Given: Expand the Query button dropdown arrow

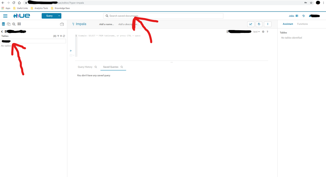Looking at the screenshot, I should click(x=59, y=16).
